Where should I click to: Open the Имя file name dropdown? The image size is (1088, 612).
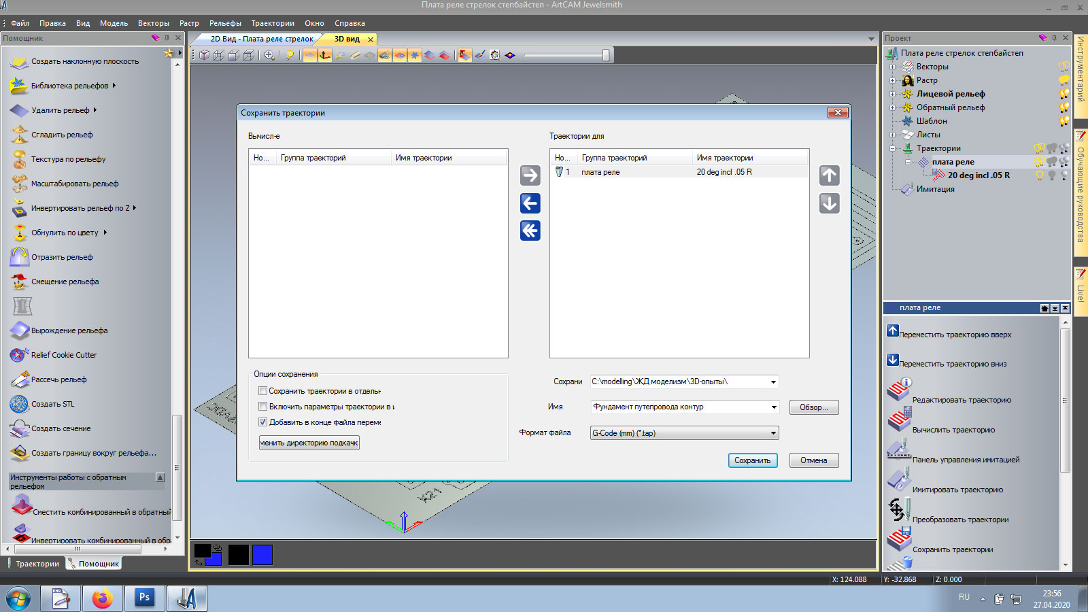pos(773,407)
